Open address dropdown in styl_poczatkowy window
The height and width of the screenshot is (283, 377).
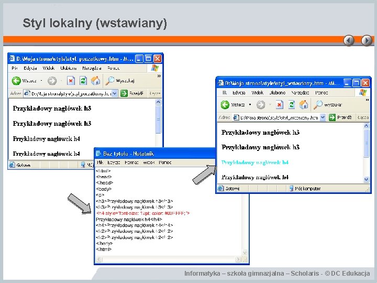[x=115, y=93]
